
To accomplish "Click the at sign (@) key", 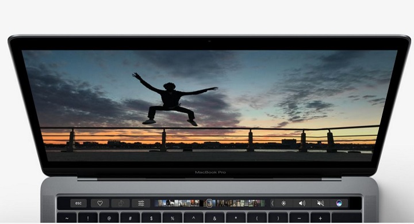I will (x=109, y=218).
